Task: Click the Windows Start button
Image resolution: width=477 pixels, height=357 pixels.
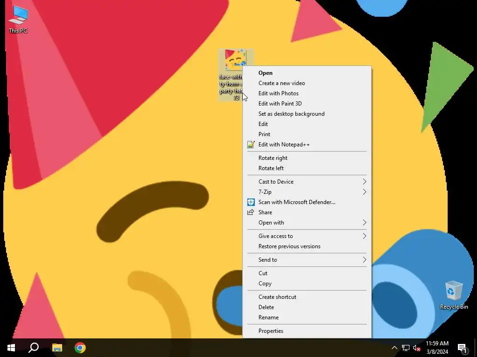Action: 11,348
